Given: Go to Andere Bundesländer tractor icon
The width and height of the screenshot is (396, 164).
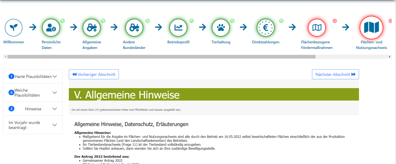Looking at the screenshot, I should [134, 28].
